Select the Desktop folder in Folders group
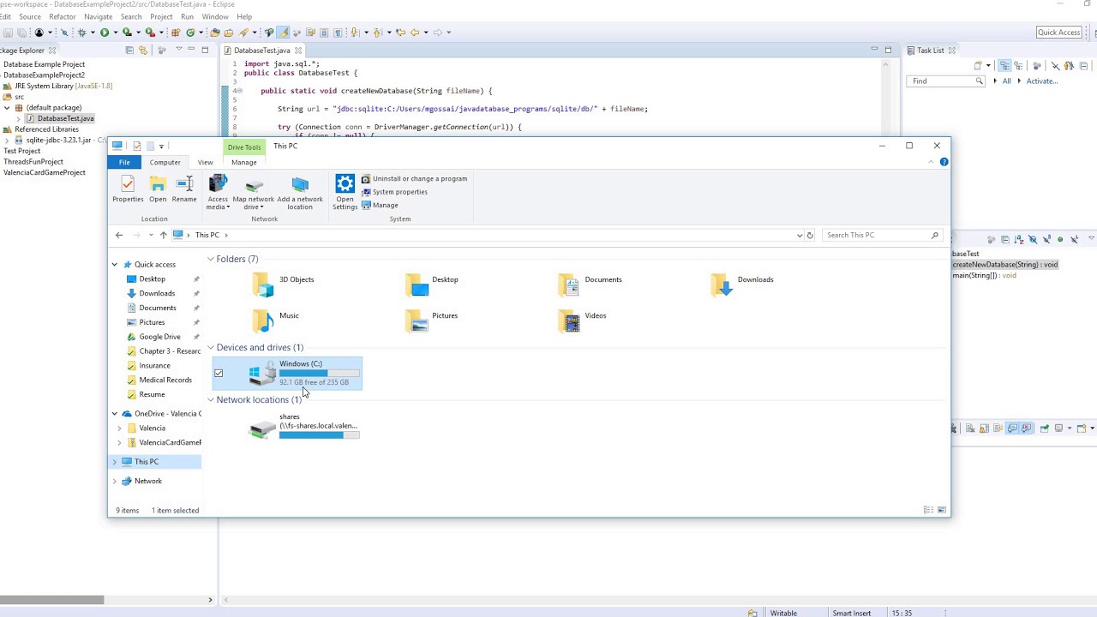1097x617 pixels. click(x=433, y=284)
